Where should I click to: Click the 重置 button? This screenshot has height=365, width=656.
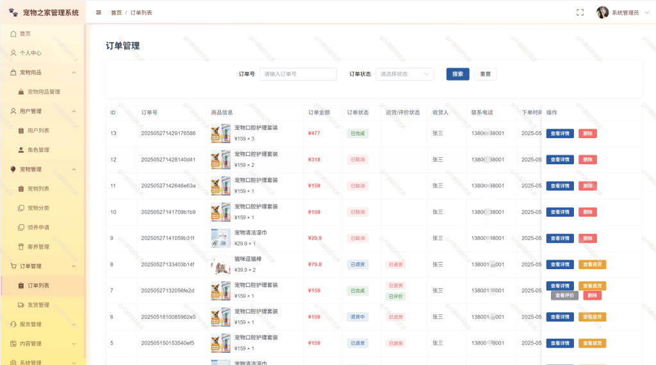pos(486,74)
